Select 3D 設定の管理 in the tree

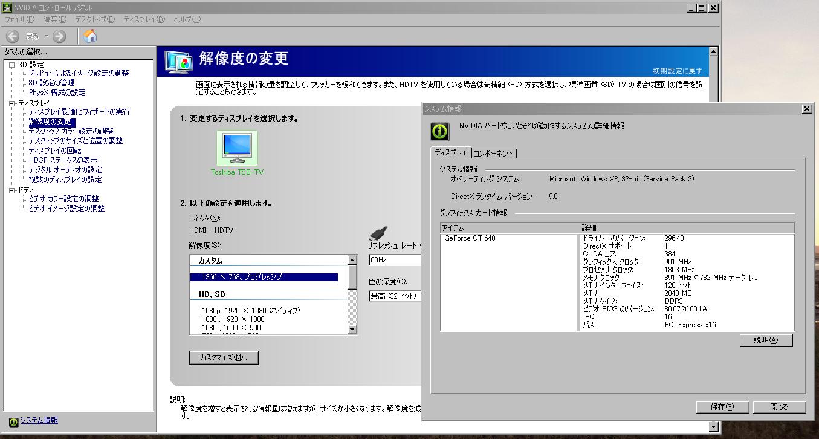[x=51, y=83]
